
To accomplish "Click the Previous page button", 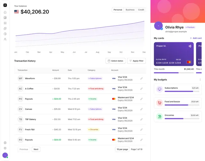I will (24, 149).
